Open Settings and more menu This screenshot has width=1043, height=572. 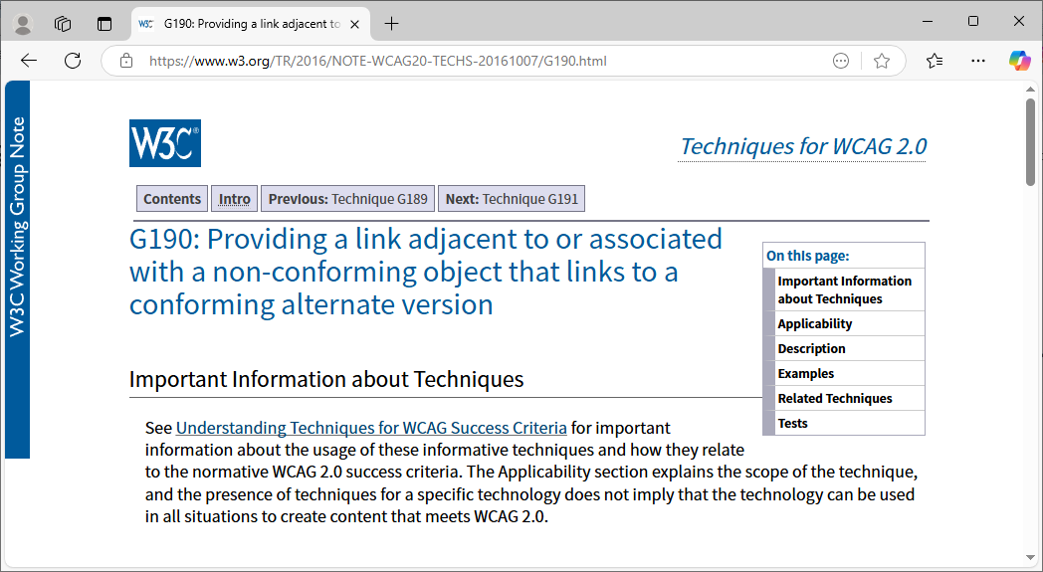977,61
